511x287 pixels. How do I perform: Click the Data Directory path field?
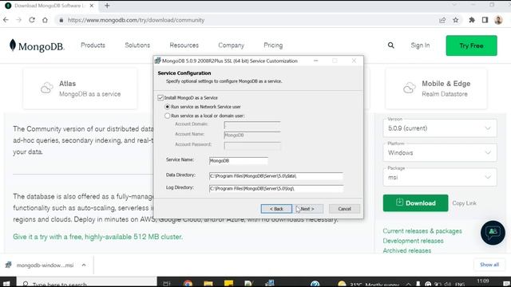click(276, 176)
